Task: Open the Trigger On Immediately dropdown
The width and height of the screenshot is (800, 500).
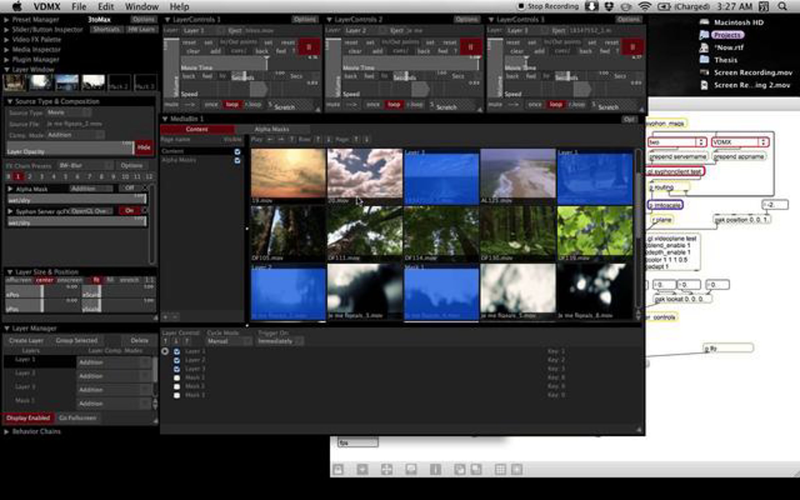Action: (x=280, y=341)
